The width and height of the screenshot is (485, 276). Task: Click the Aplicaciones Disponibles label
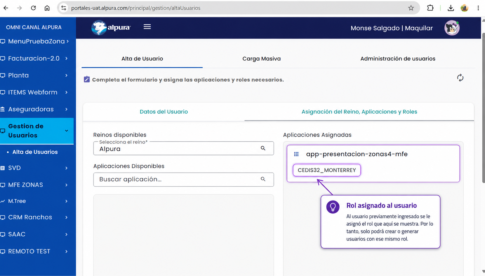129,166
